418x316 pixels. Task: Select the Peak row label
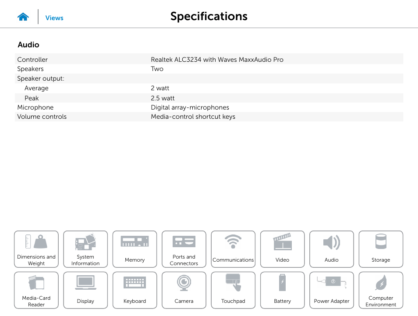(x=32, y=98)
